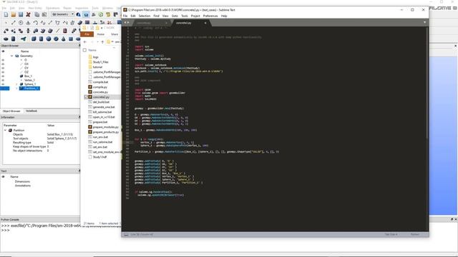Click red X Close icon in SALOME toolbar

coord(29,14)
